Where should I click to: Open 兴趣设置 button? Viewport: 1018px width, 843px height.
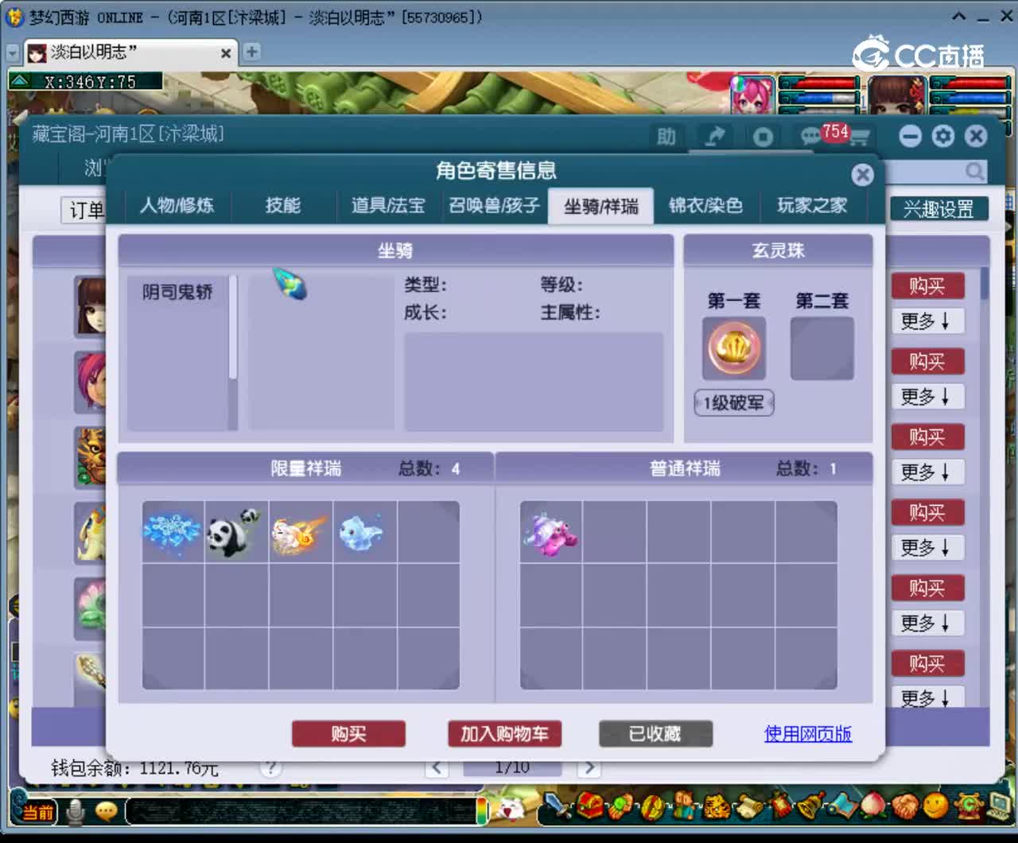coord(938,209)
